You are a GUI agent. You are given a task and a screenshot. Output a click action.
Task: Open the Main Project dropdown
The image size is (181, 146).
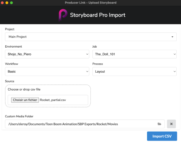[91, 37]
